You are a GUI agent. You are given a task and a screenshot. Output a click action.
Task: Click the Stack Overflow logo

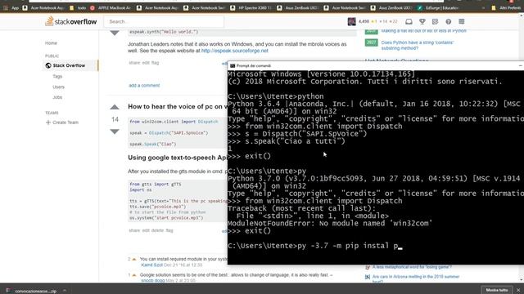71,21
